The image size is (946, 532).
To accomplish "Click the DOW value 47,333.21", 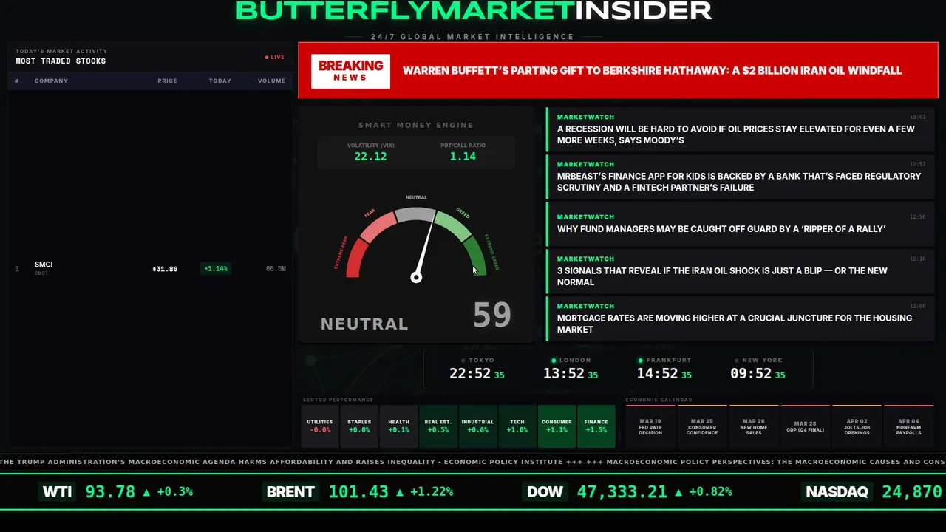I will pos(622,491).
